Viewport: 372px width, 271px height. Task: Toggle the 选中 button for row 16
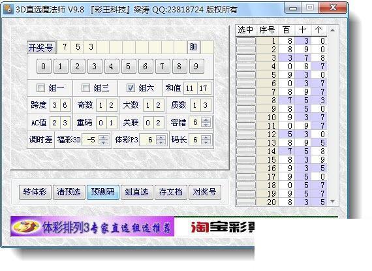pos(246,168)
